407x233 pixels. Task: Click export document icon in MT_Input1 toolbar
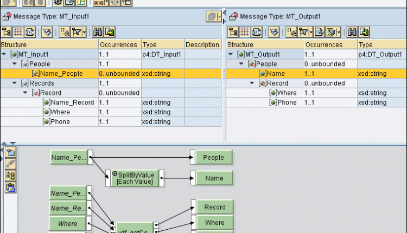(110, 32)
